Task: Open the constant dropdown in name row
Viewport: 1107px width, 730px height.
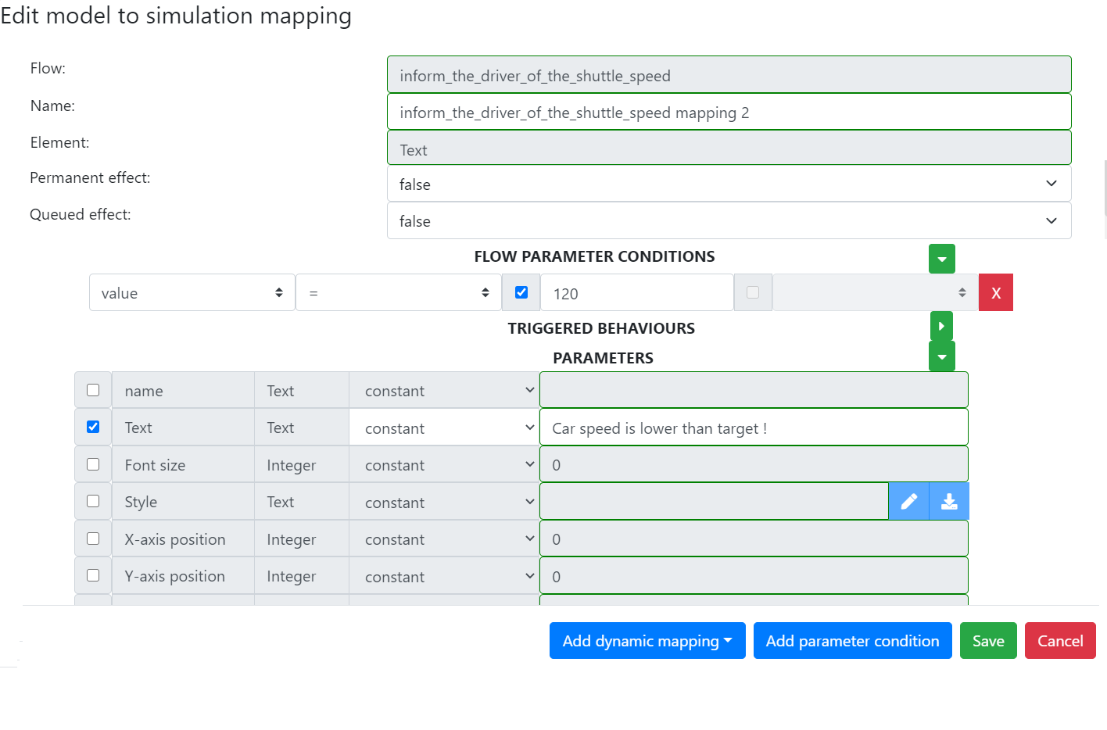Action: [x=444, y=390]
